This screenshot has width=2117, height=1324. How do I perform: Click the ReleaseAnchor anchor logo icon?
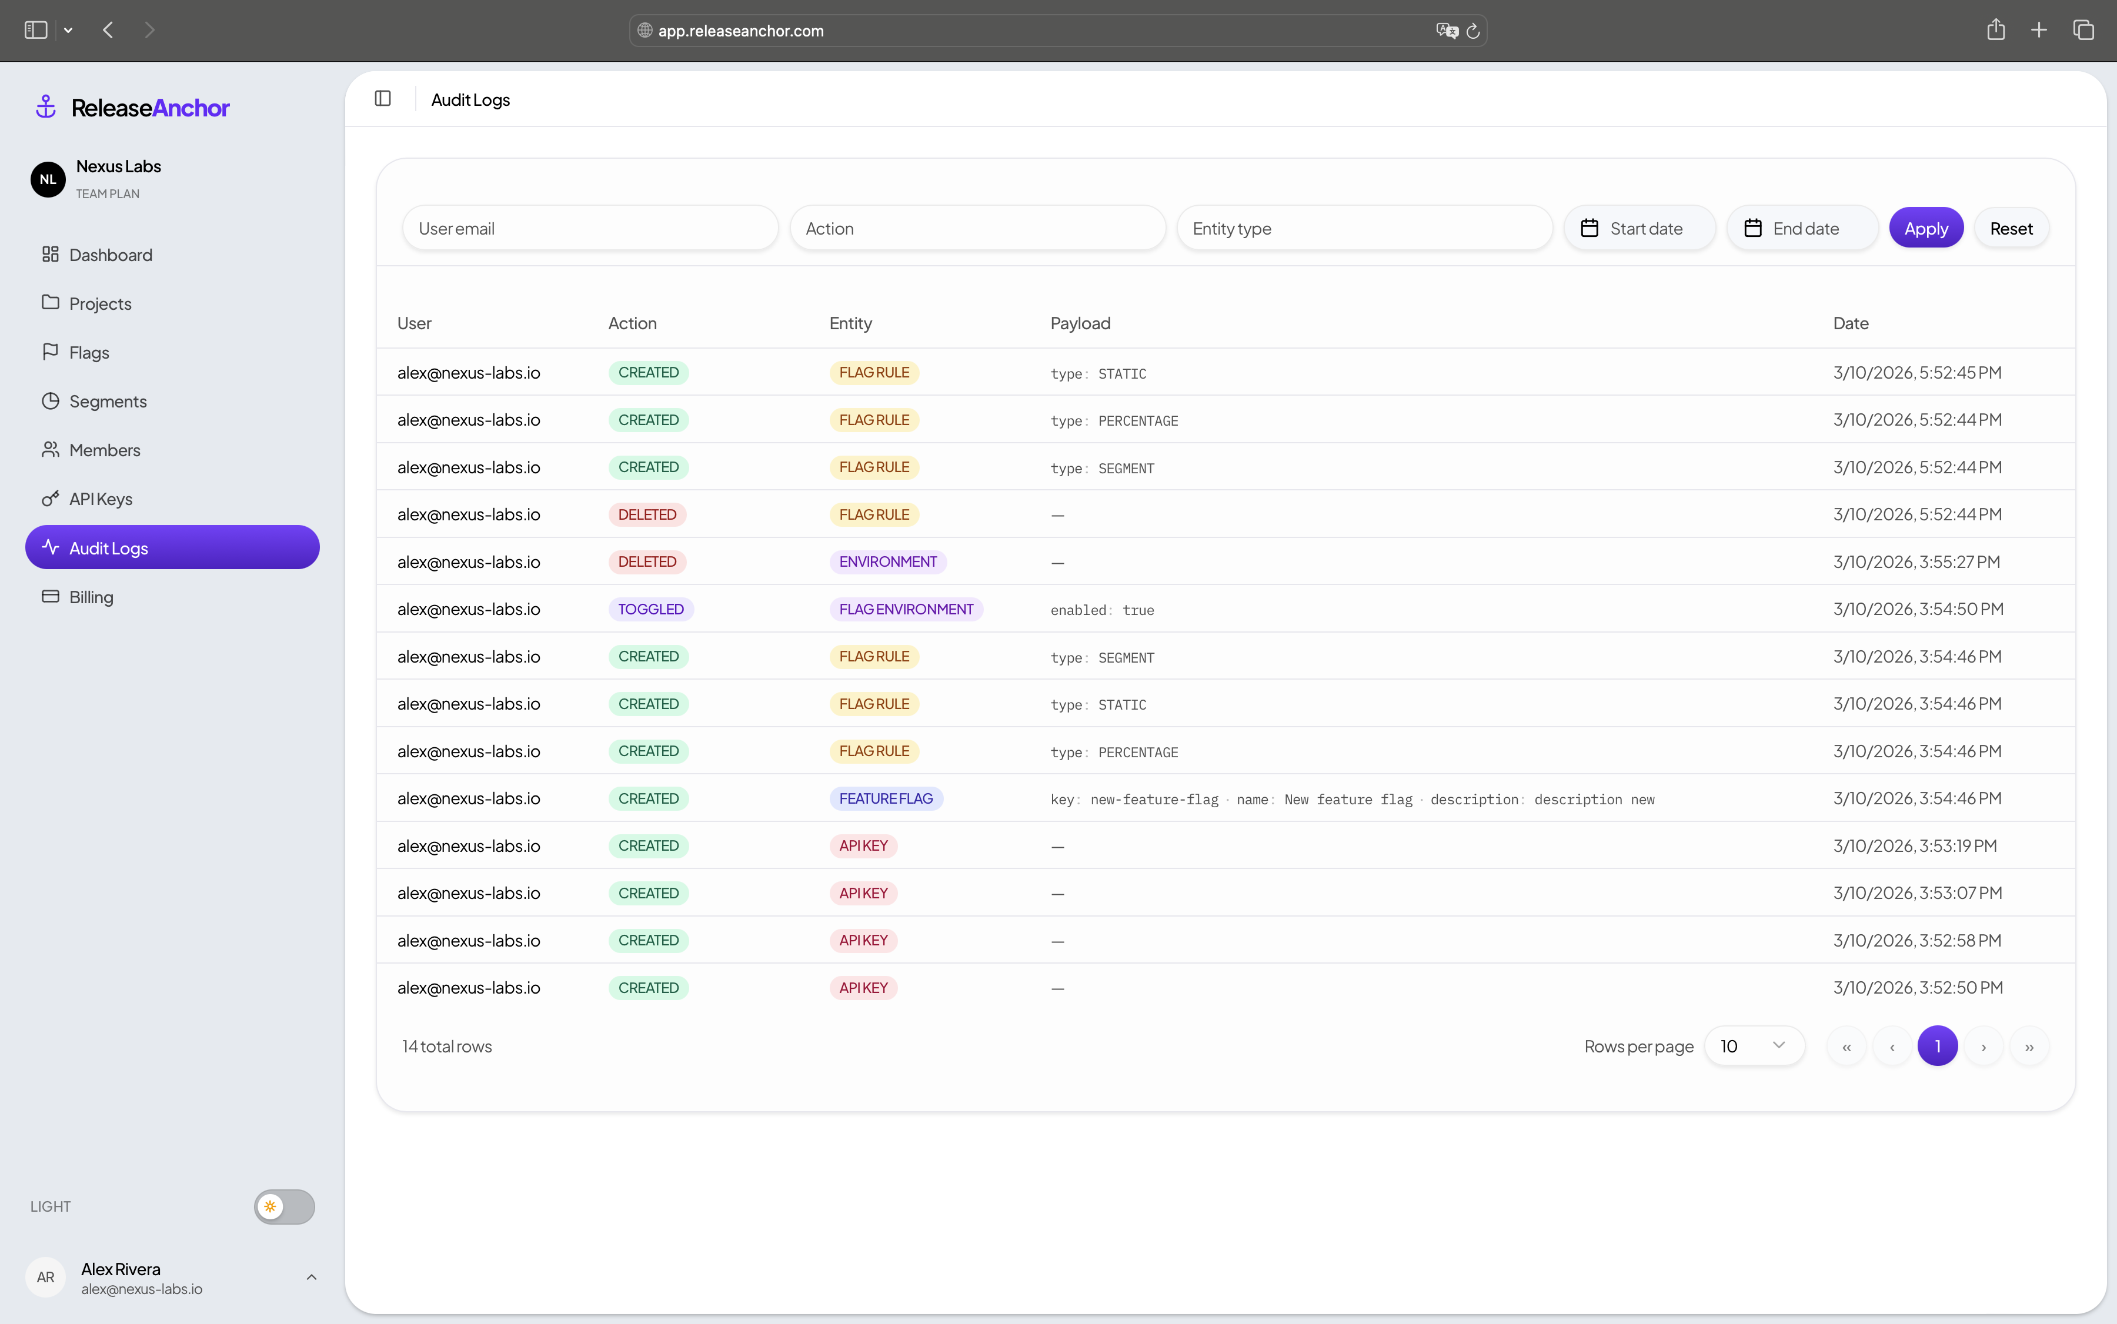click(45, 107)
